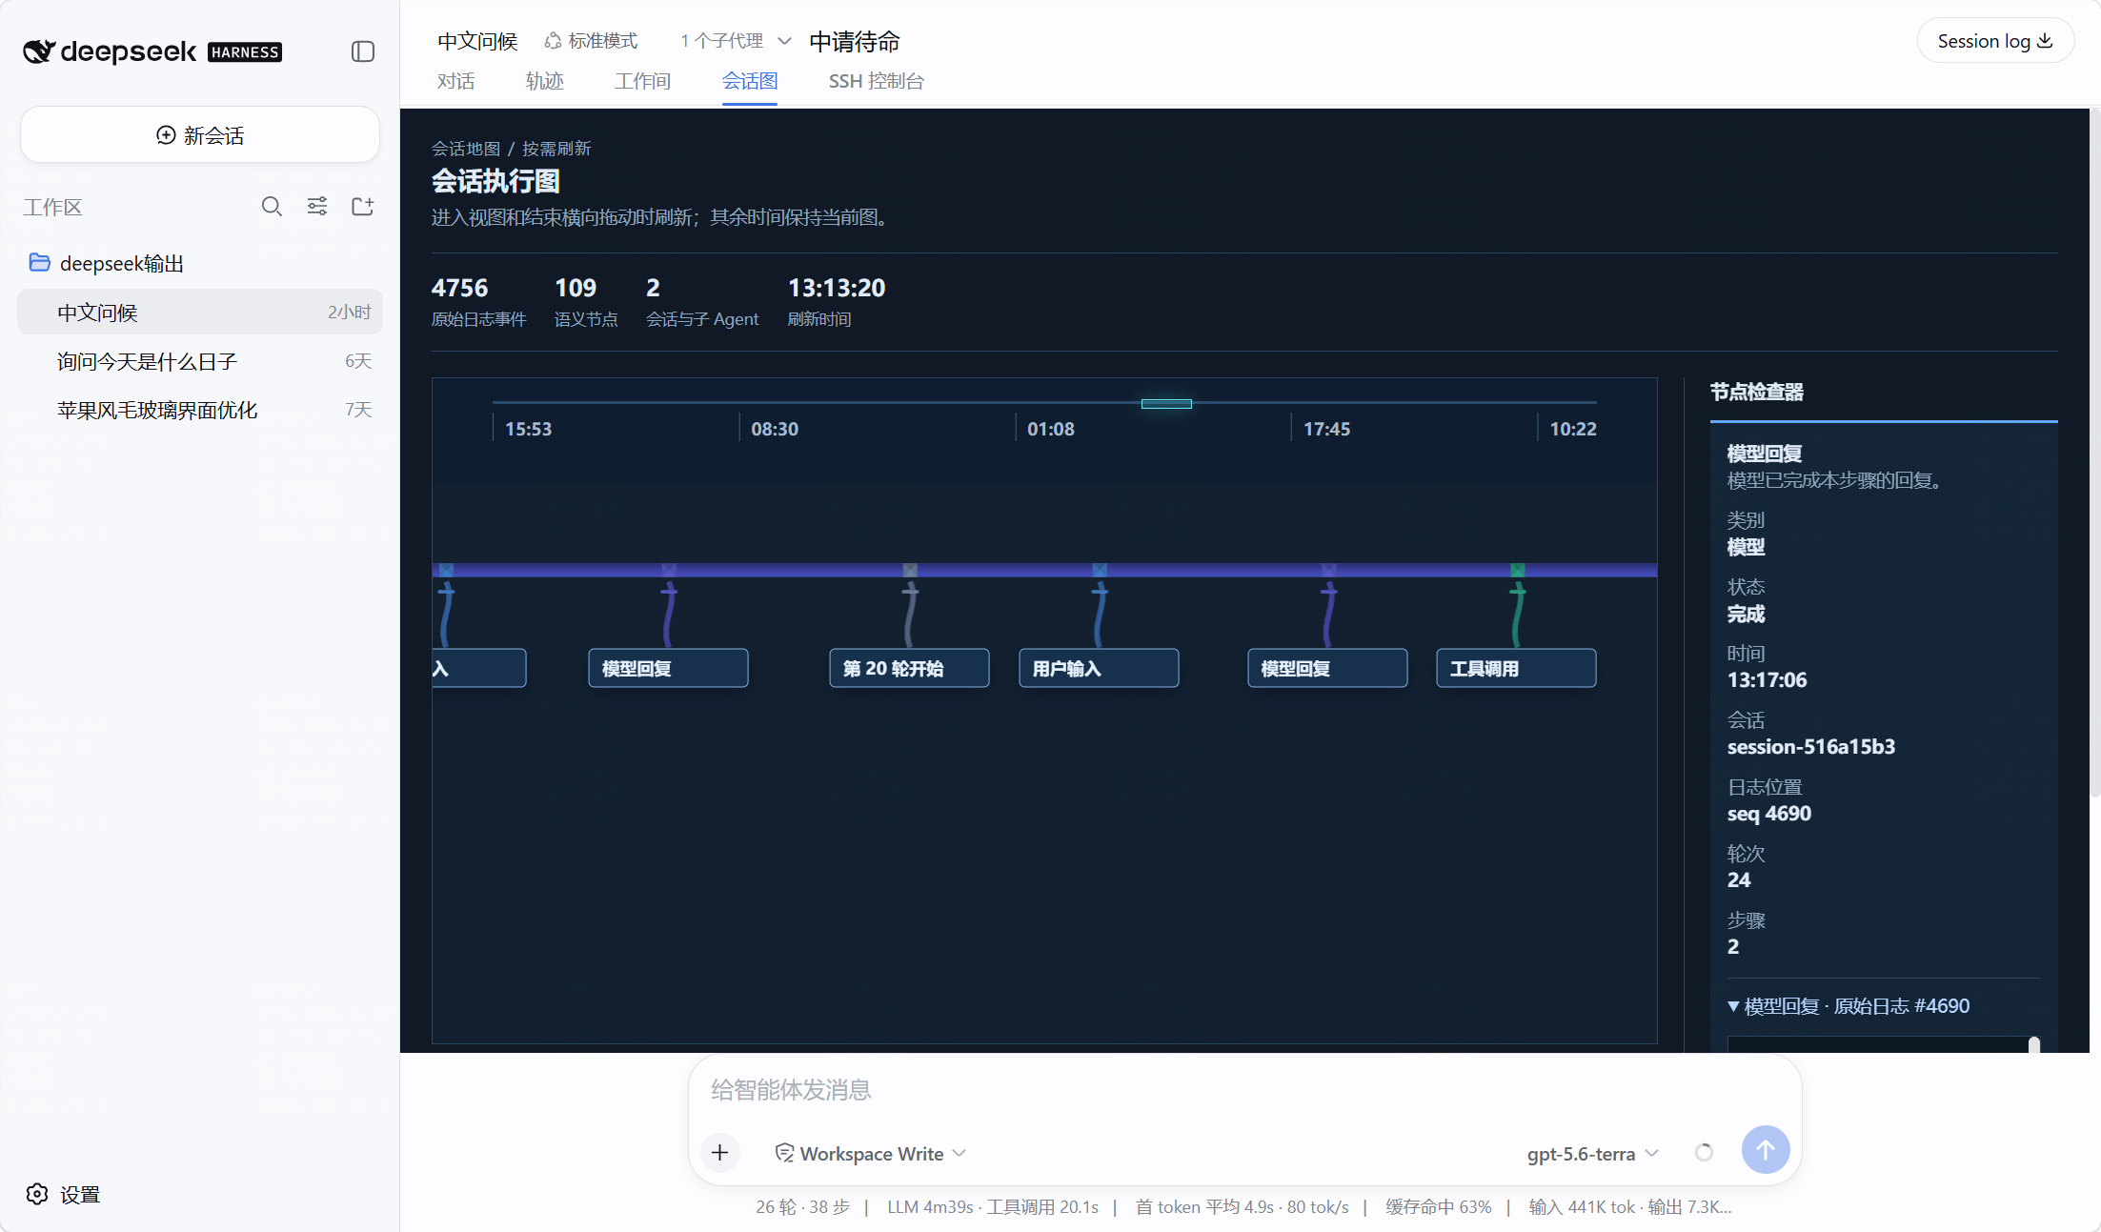Click the 标准模式 mode indicator
Image resolution: width=2101 pixels, height=1232 pixels.
pyautogui.click(x=591, y=41)
